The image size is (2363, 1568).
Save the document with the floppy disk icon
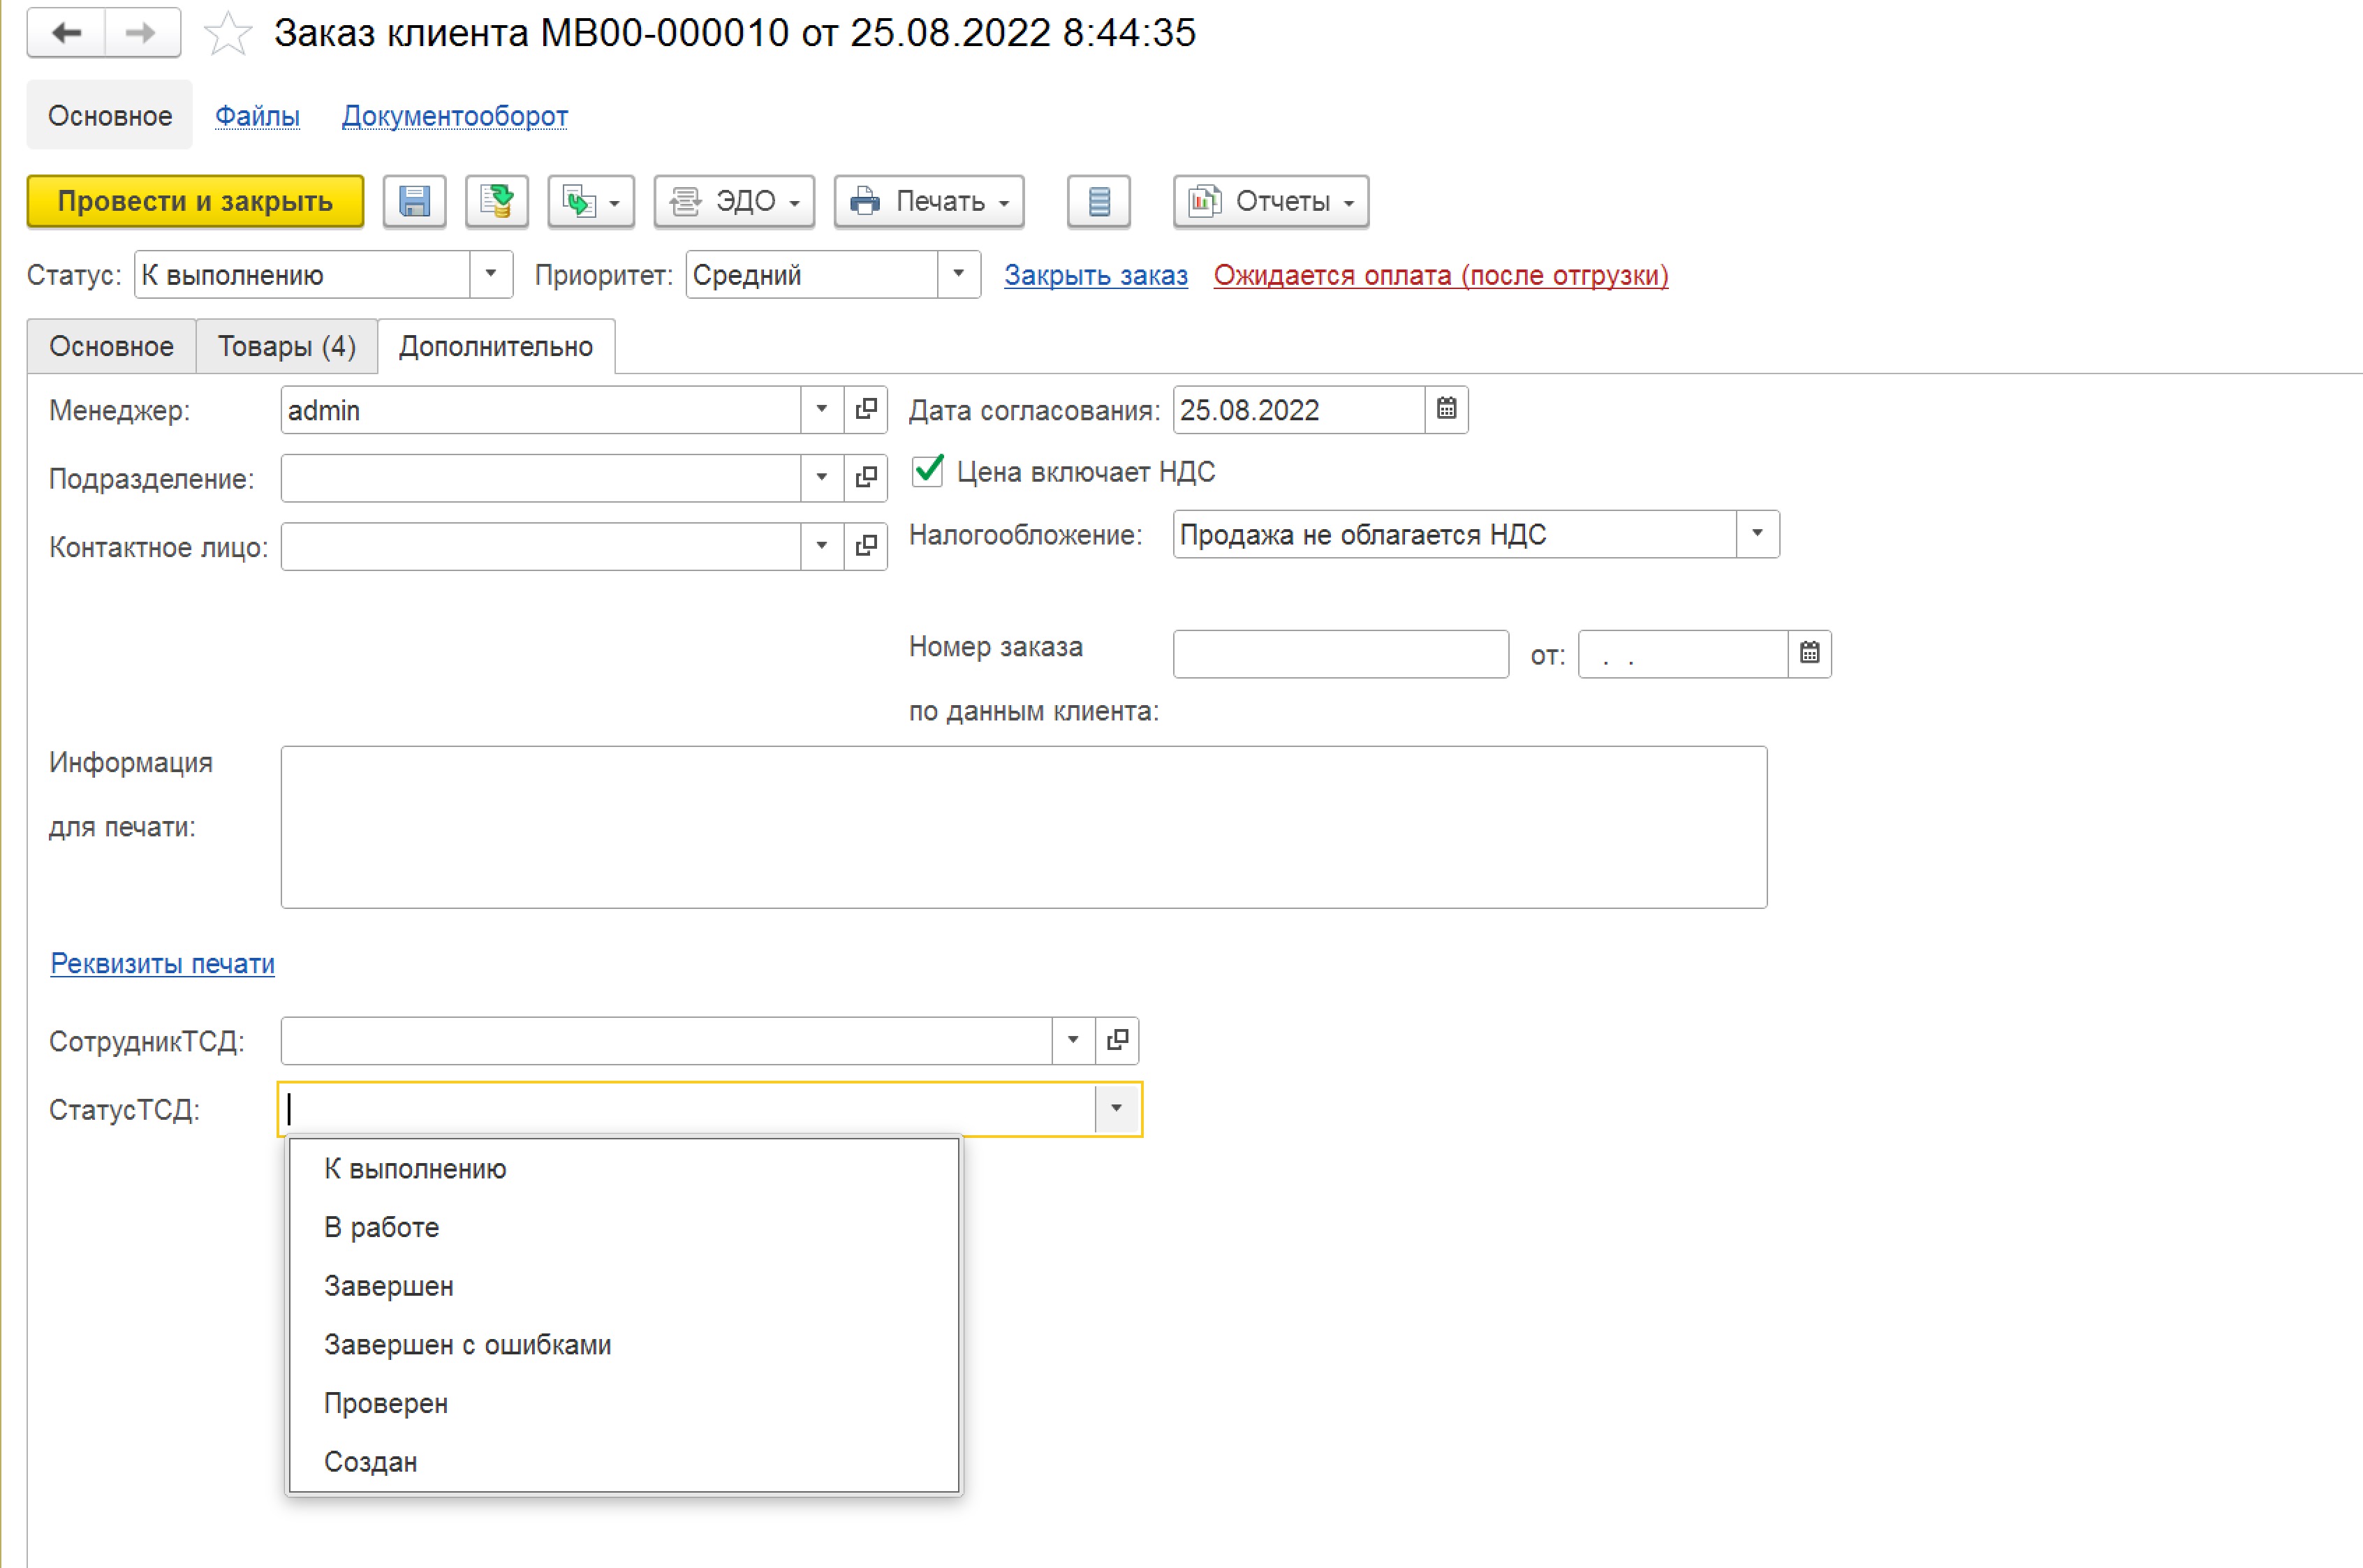click(414, 202)
